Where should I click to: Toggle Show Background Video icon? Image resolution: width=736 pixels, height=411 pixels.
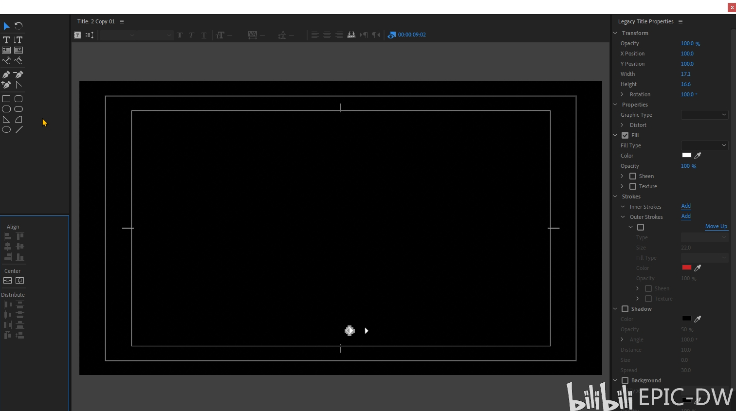[391, 35]
